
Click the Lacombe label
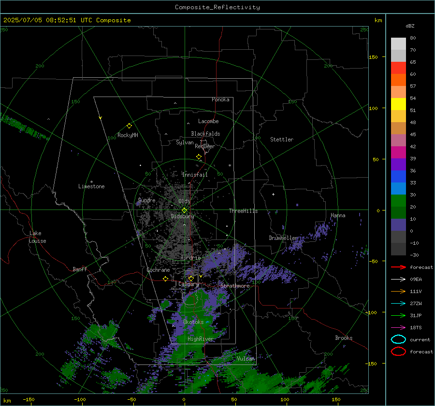click(208, 121)
